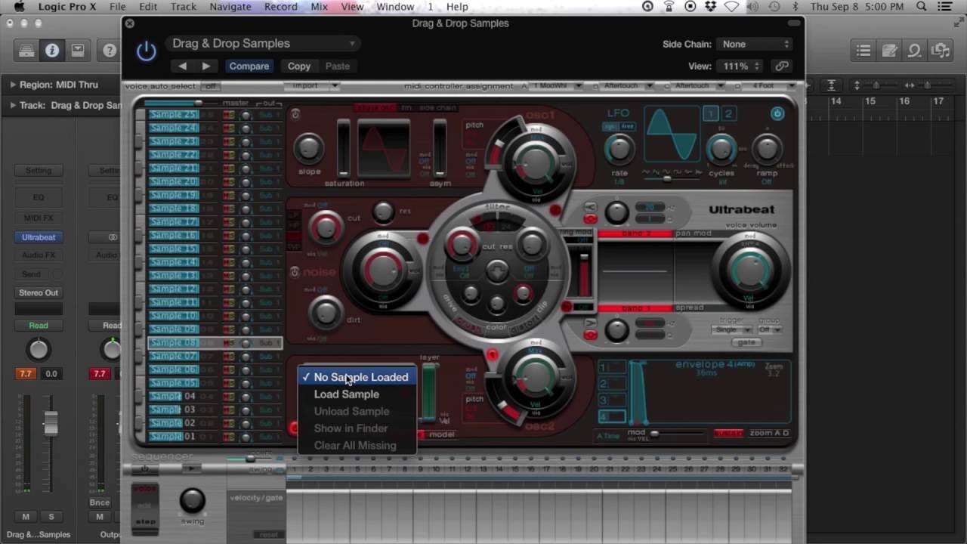
Task: Toggle the plug-in power button
Action: (146, 51)
